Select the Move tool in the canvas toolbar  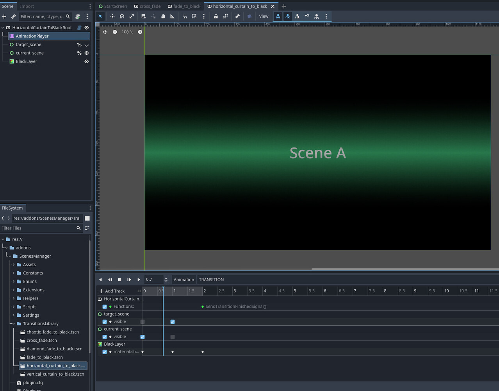coord(113,16)
